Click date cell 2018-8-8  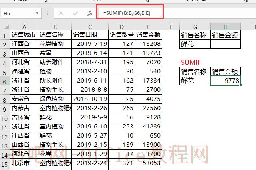click(90, 90)
